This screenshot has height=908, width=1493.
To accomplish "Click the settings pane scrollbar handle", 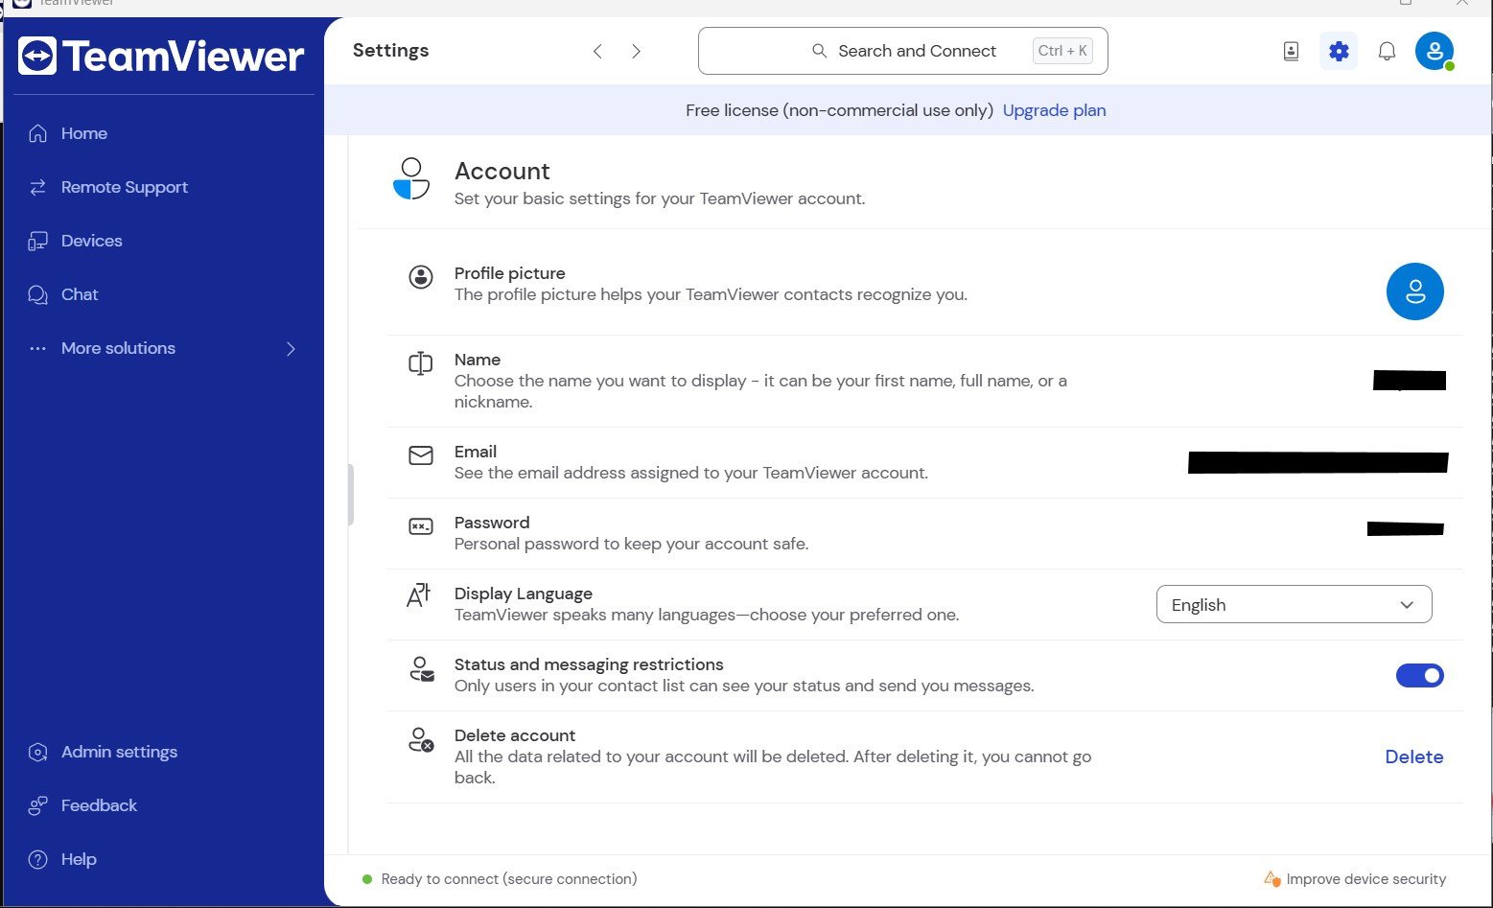I will click(351, 495).
